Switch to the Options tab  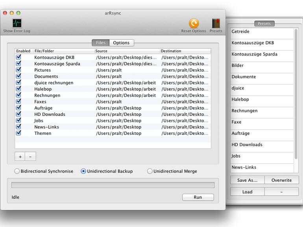point(121,43)
